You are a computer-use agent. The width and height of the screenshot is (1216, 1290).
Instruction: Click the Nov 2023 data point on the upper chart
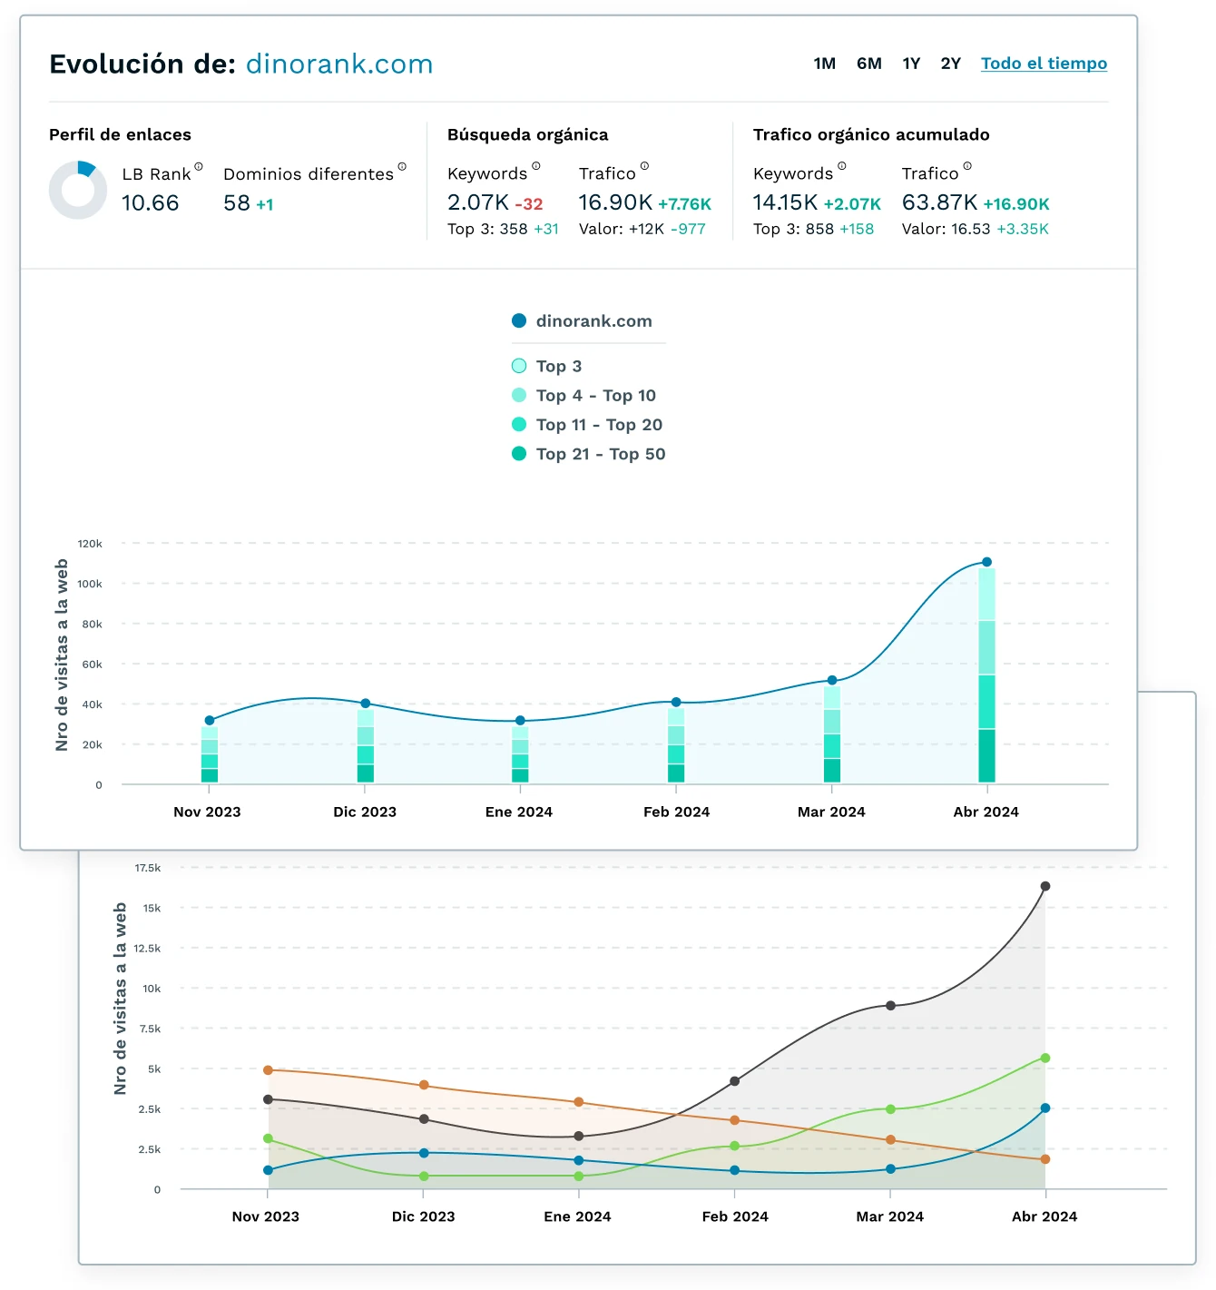coord(210,721)
